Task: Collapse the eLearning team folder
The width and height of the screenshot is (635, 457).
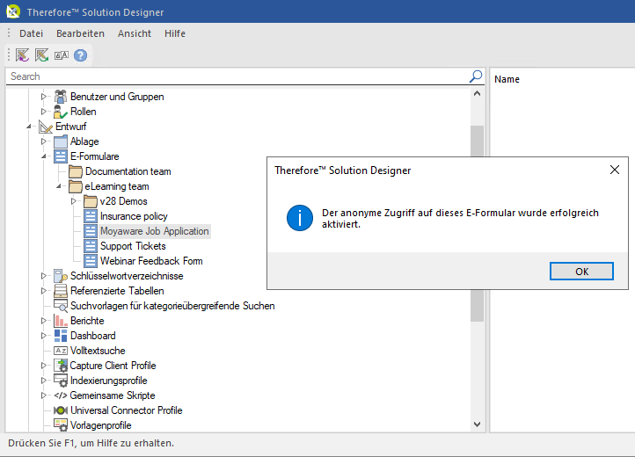Action: pos(59,186)
